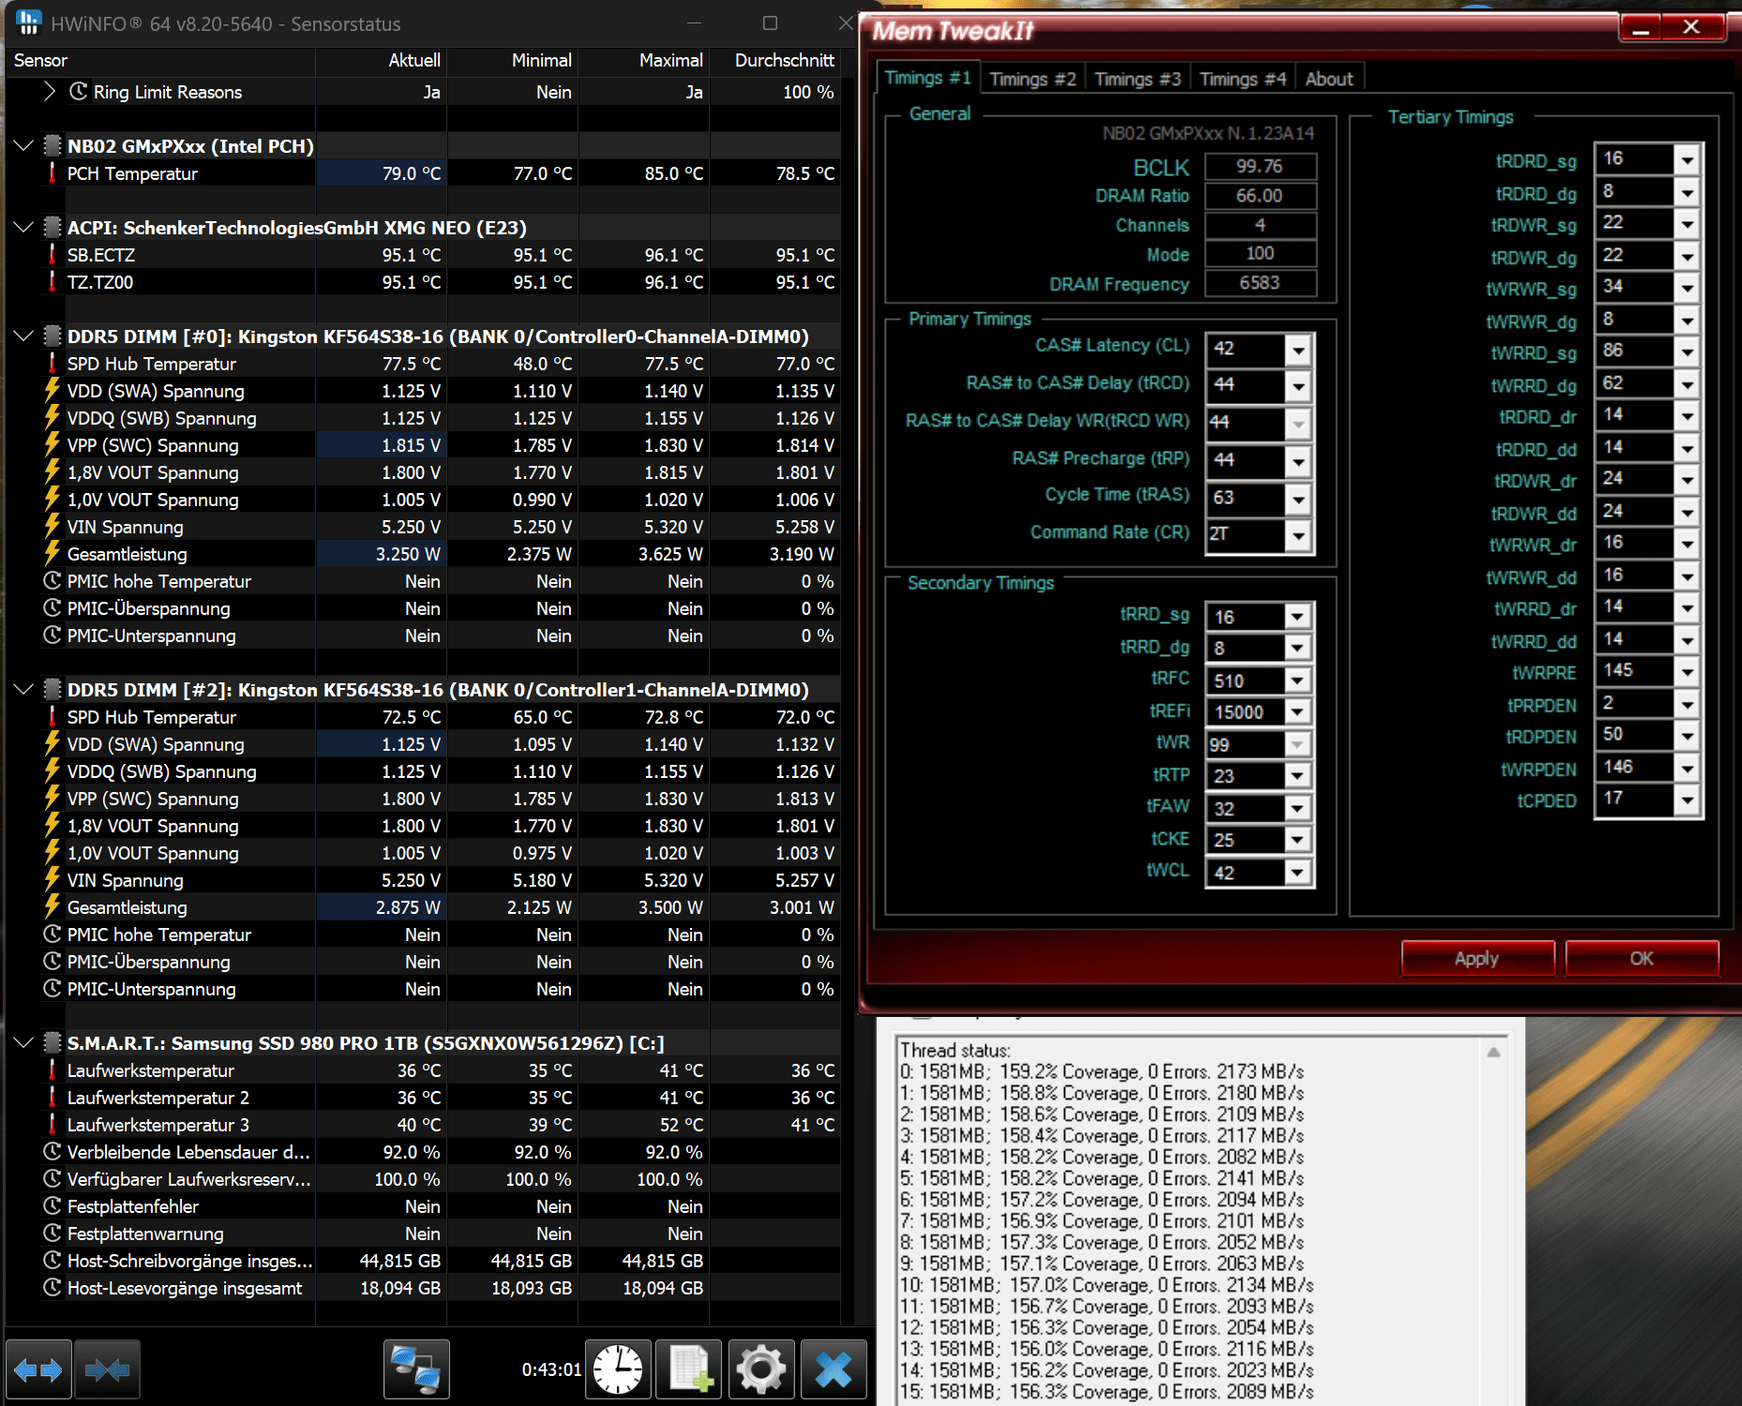Click the chip icon beside ACPI SchenkerTechnologies group
This screenshot has height=1406, width=1742.
[53, 228]
